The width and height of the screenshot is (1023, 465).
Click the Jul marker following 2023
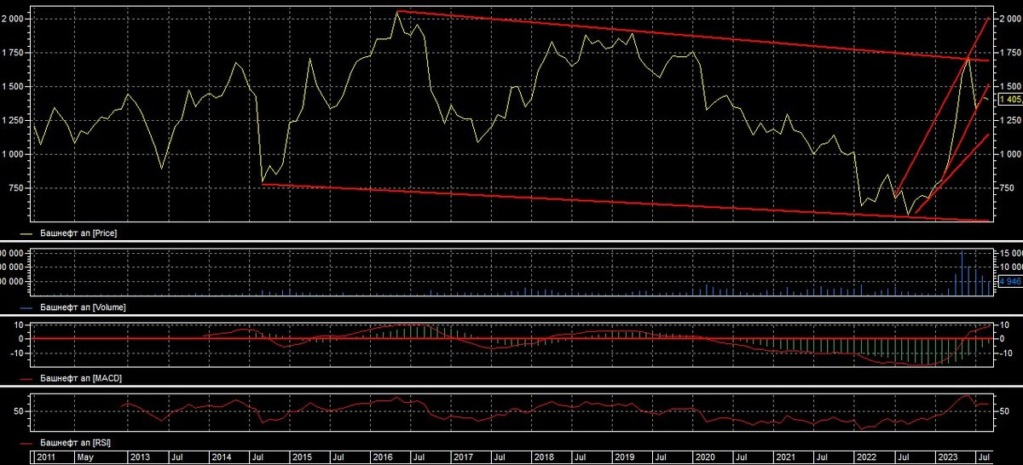pyautogui.click(x=985, y=458)
